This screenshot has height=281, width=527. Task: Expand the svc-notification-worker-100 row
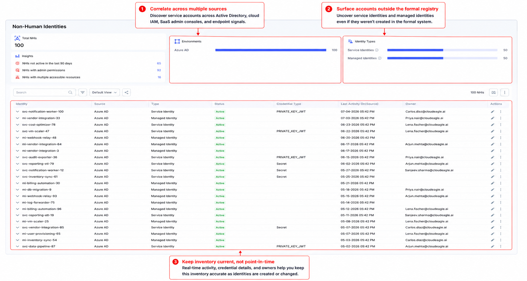18,112
